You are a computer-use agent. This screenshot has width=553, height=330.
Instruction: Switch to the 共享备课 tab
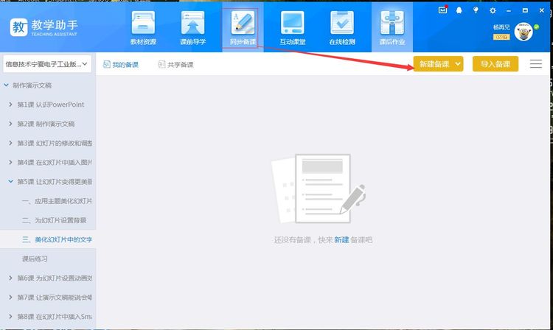pyautogui.click(x=175, y=65)
